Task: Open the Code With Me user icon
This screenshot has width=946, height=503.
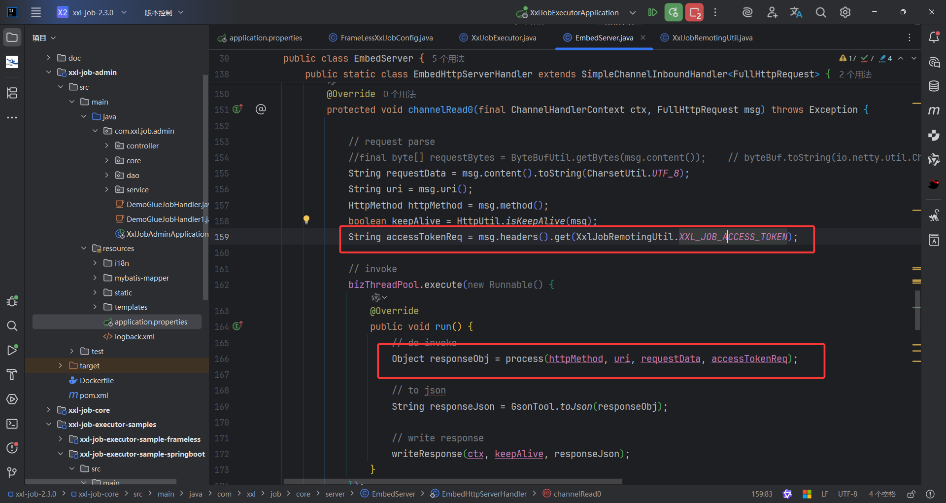Action: pyautogui.click(x=772, y=12)
